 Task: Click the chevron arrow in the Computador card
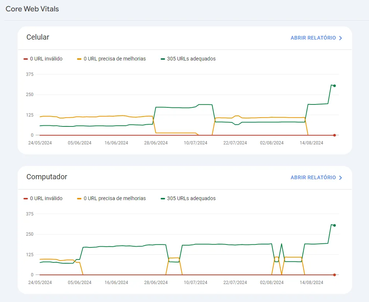point(340,178)
